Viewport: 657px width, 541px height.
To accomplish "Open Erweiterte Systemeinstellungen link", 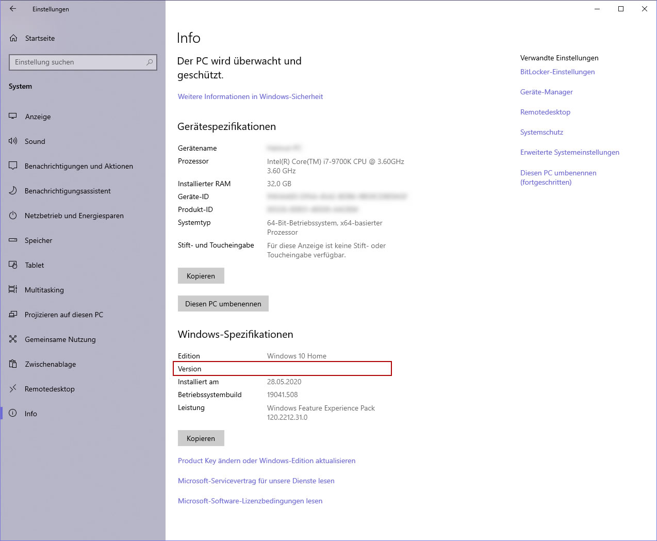I will point(570,153).
